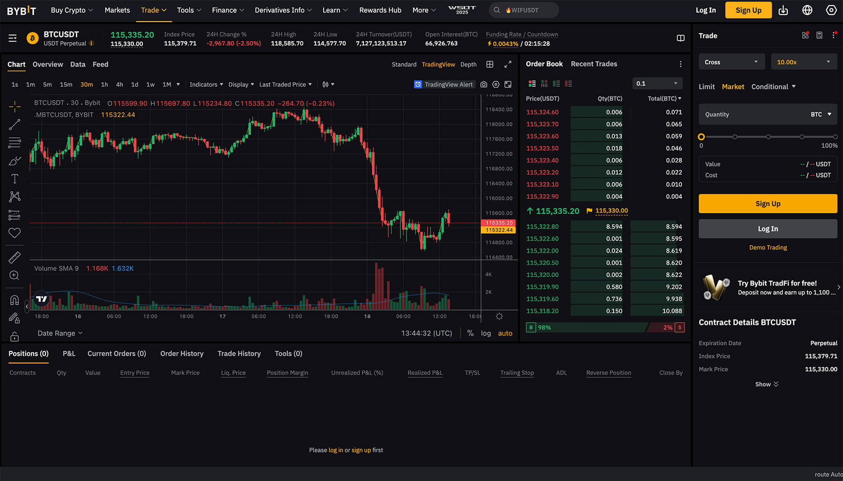
Task: Expand chart to fullscreen view
Action: click(x=508, y=65)
